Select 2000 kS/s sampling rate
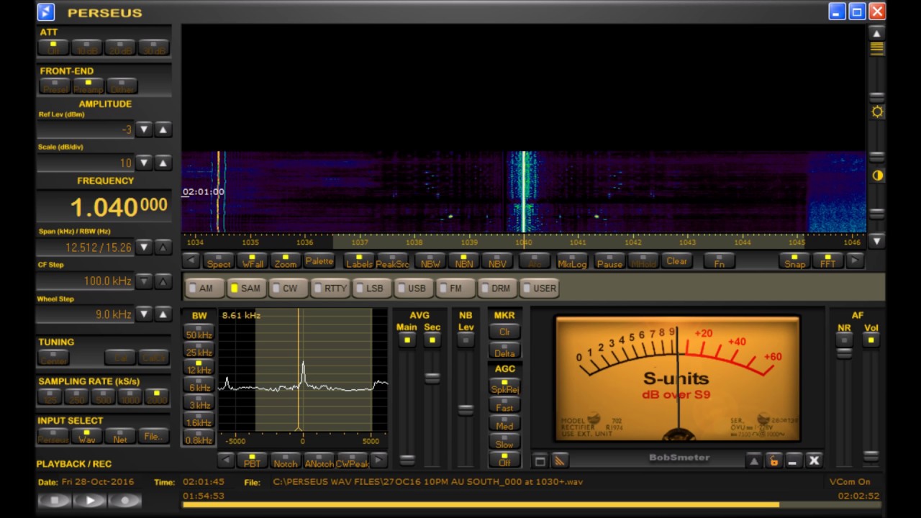The height and width of the screenshot is (518, 921). point(156,396)
